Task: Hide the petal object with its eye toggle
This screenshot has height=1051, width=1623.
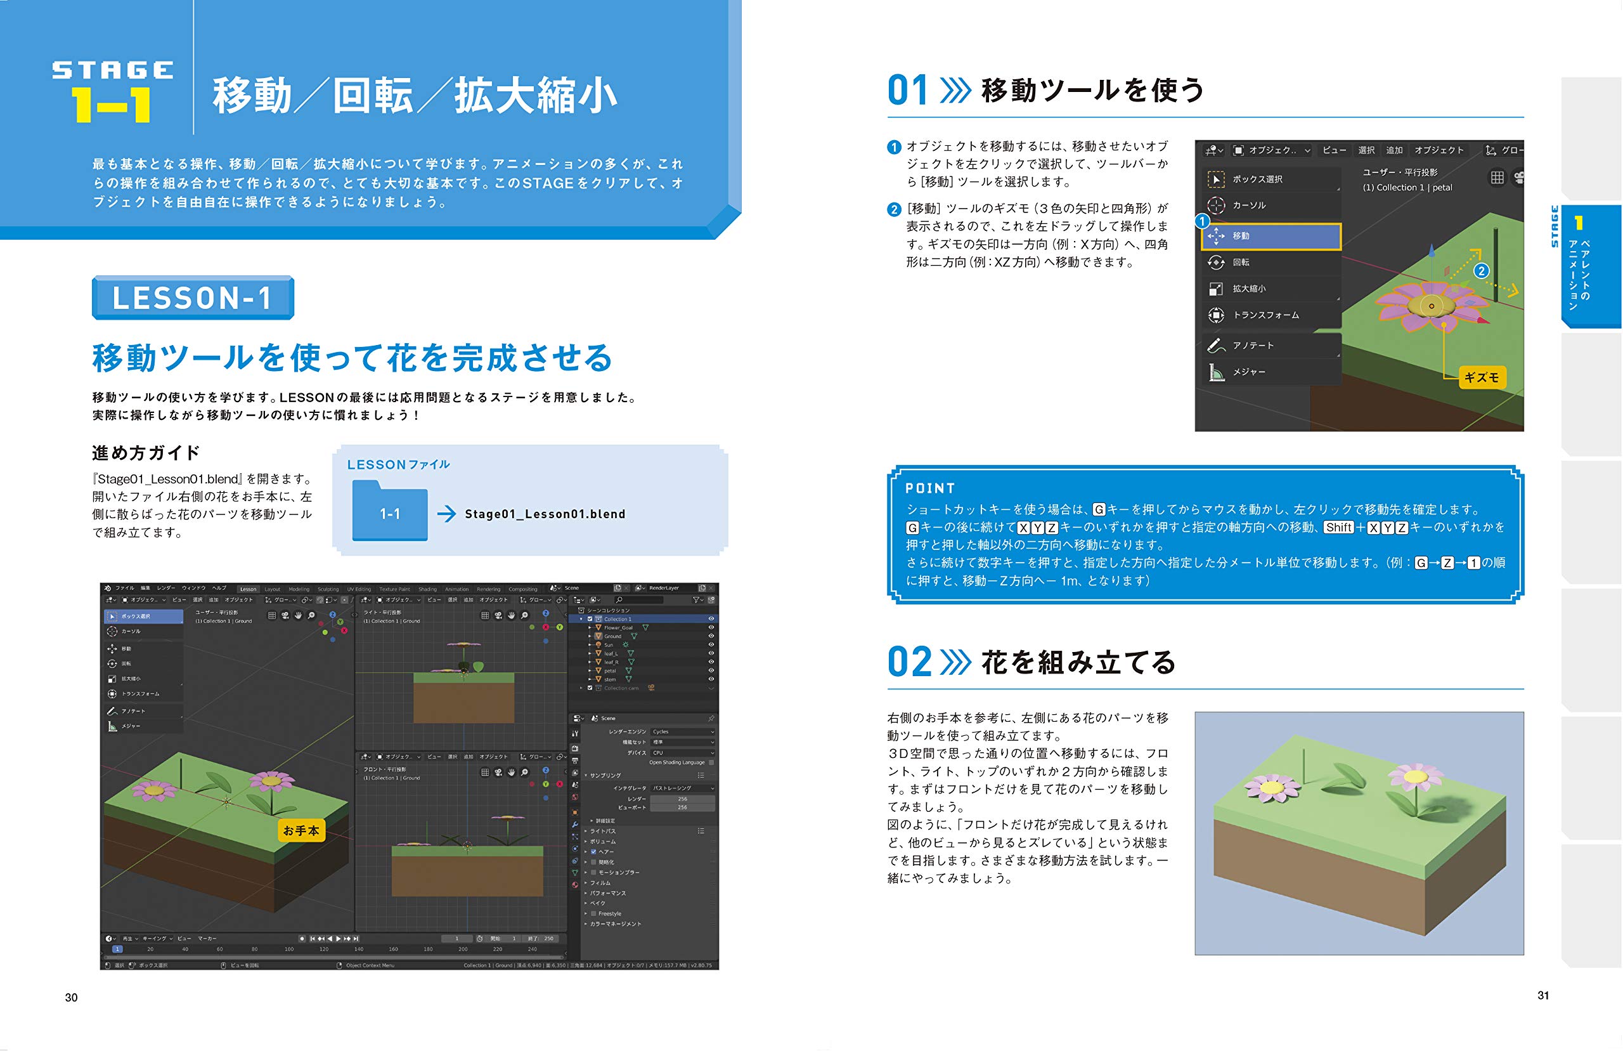Action: (x=712, y=671)
